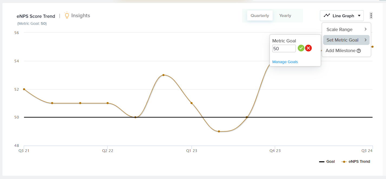Open the three-dot options menu
This screenshot has width=386, height=179.
click(371, 16)
